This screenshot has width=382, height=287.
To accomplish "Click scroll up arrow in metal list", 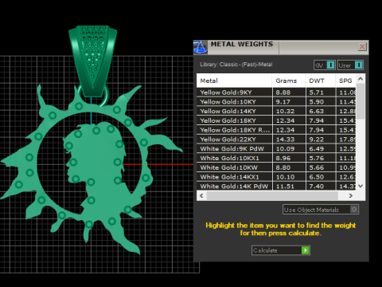I will point(361,79).
